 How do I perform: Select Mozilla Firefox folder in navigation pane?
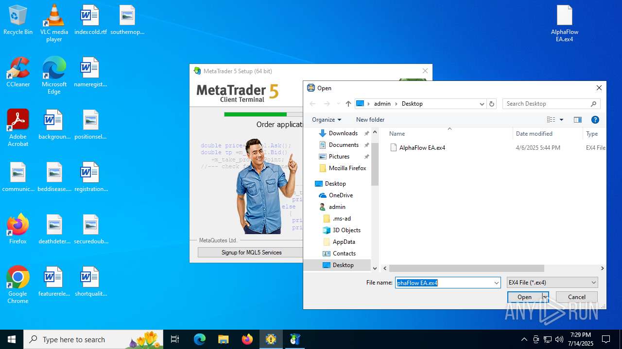pos(347,168)
